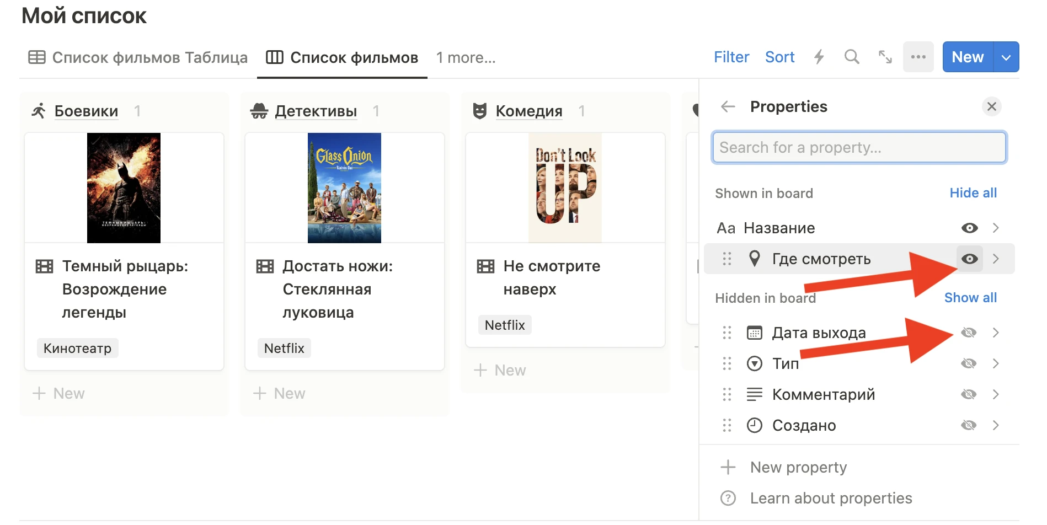Toggle visibility of Название property
The width and height of the screenshot is (1047, 525).
[970, 228]
